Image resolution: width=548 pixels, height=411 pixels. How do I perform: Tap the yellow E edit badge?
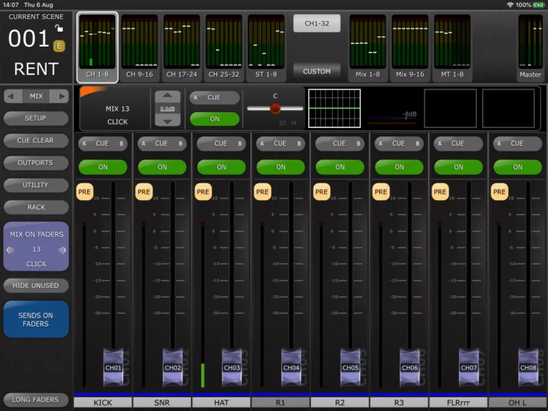coord(59,46)
